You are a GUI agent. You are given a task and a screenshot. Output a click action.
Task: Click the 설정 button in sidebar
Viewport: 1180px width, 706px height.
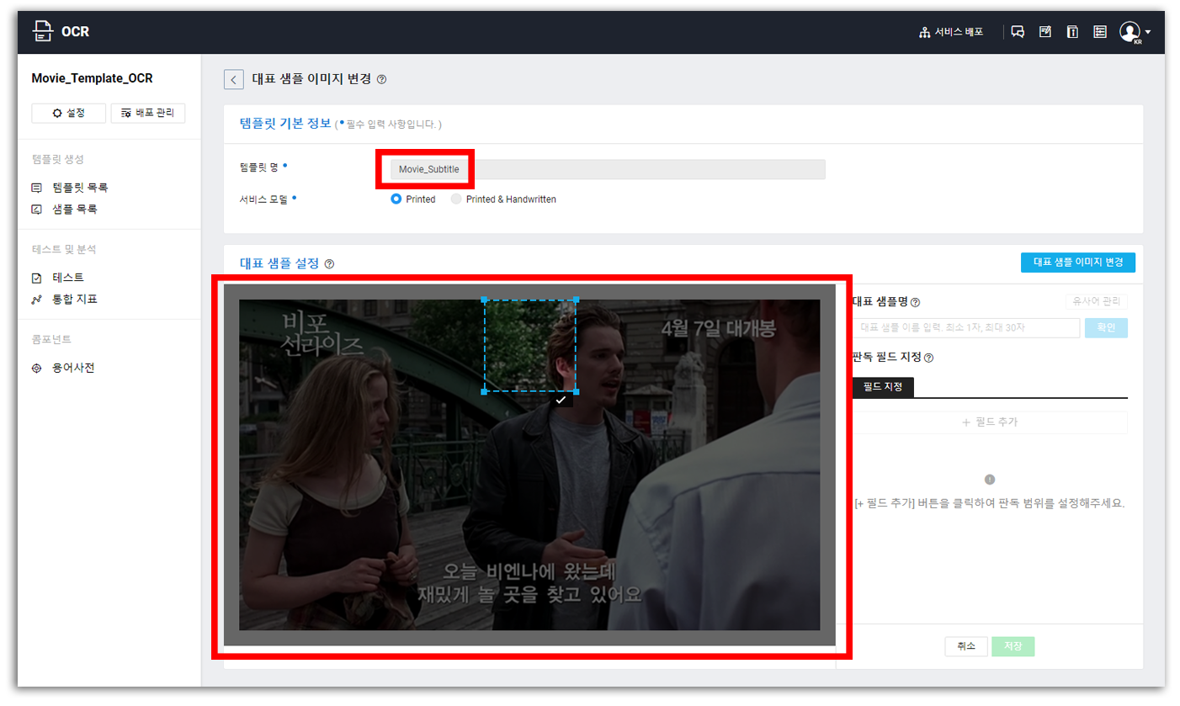coord(68,113)
